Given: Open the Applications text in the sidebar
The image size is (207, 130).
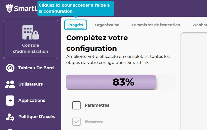Looking at the screenshot, I should click(x=32, y=101).
